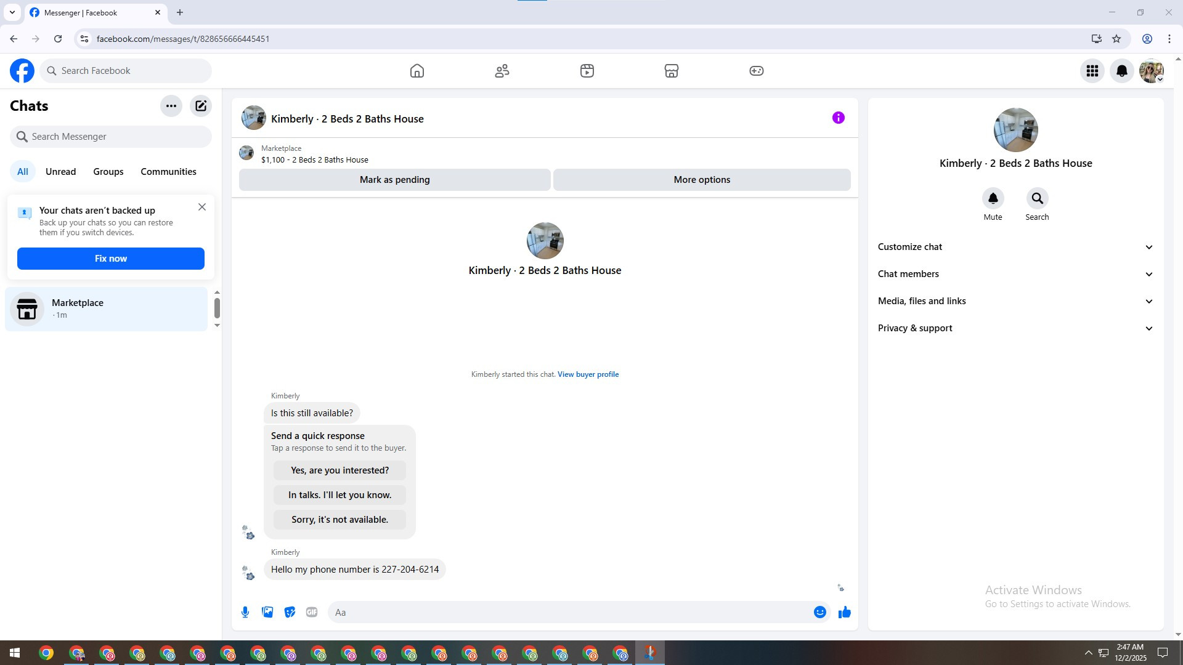Click the purple conversation information icon
1183x665 pixels.
(838, 118)
